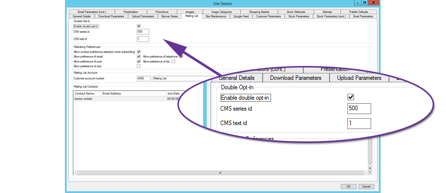Open the Stock Attributes tab

coord(296,12)
